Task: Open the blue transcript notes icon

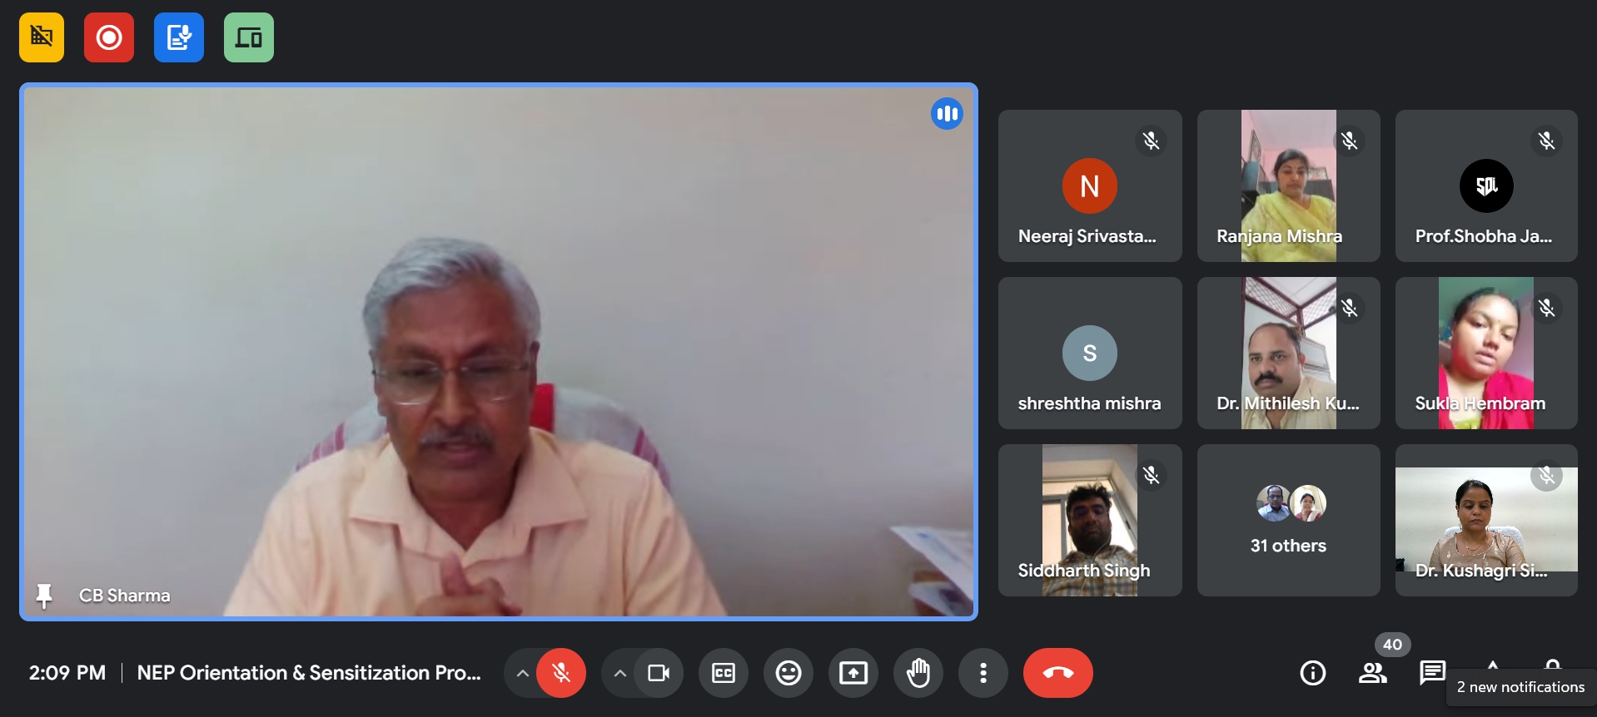Action: 179,37
